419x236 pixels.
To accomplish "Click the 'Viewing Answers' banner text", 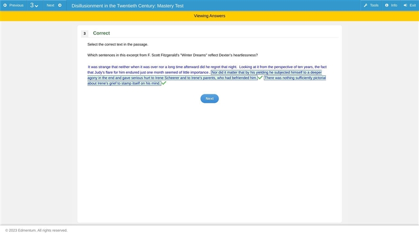I will tap(210, 16).
